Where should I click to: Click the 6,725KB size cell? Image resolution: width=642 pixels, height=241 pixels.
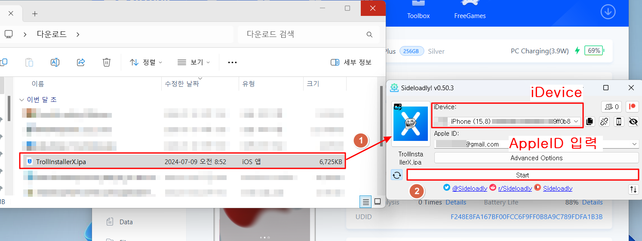[x=331, y=162]
